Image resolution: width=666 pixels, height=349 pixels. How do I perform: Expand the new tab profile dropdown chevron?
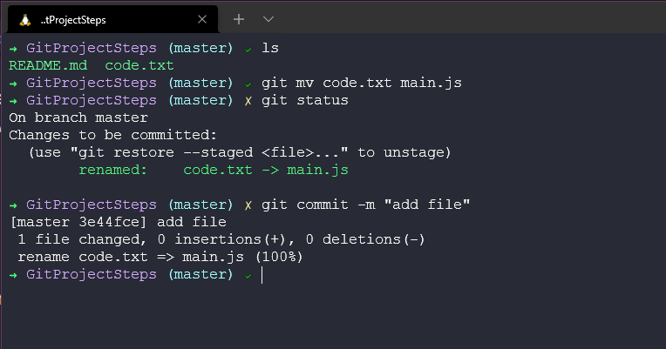pos(268,19)
